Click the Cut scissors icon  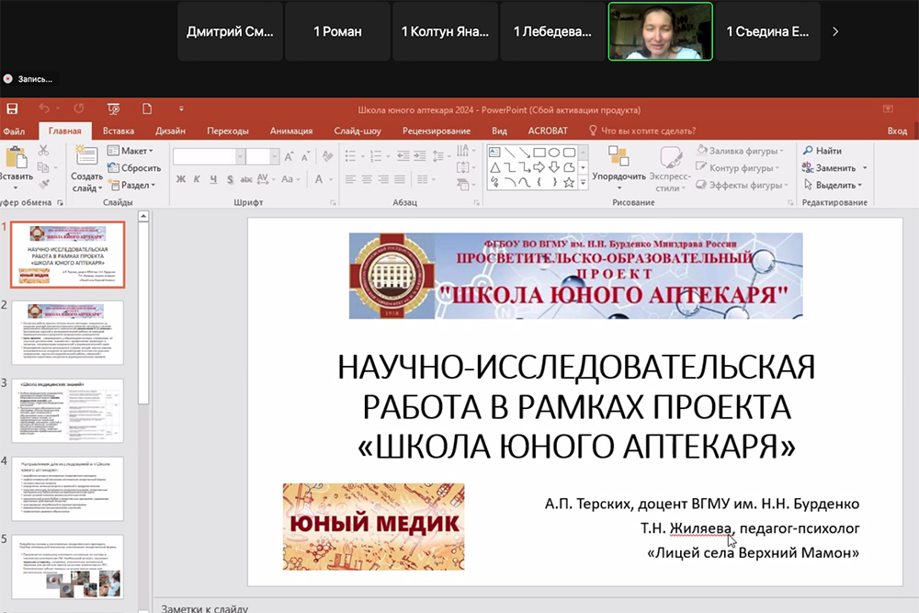(43, 150)
